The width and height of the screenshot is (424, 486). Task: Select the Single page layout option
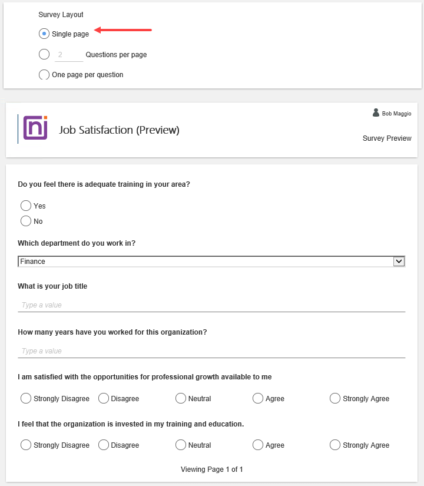tap(44, 34)
